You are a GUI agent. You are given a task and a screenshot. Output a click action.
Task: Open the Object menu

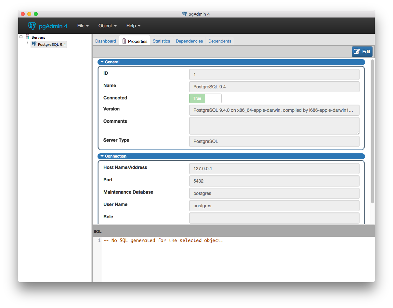coord(107,26)
